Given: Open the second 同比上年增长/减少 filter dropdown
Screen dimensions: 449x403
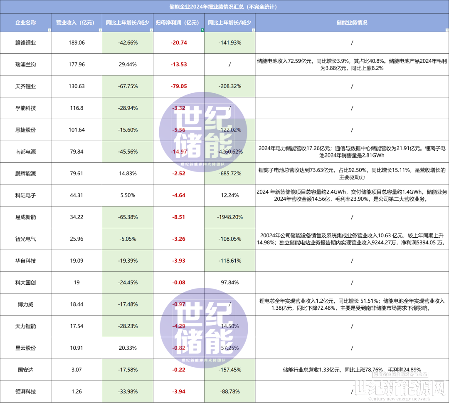Looking at the screenshot, I should click(254, 30).
